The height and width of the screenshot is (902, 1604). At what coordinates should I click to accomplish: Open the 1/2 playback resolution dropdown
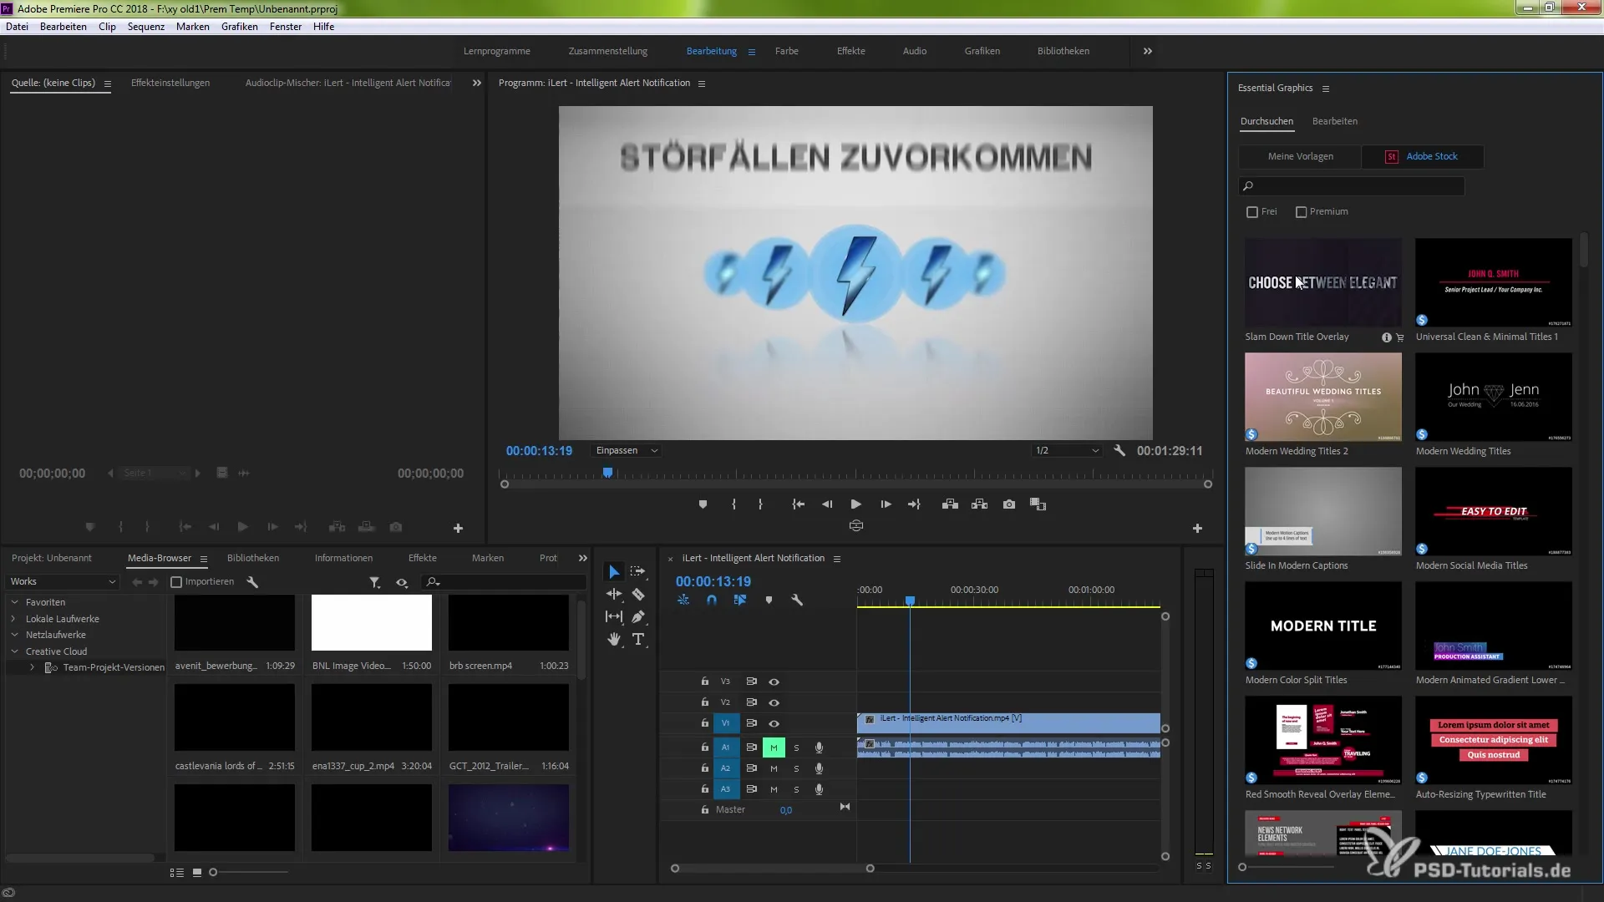tap(1067, 451)
